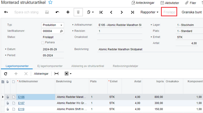Click the Granska bunt button
The width and height of the screenshot is (203, 113).
pyautogui.click(x=191, y=12)
